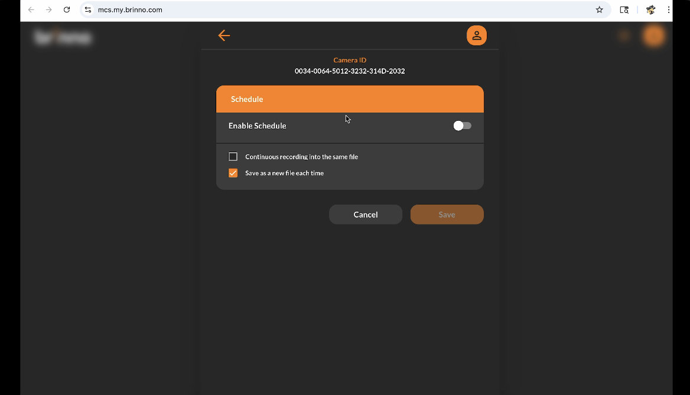Click the Schedule section header
The image size is (690, 395).
(350, 99)
